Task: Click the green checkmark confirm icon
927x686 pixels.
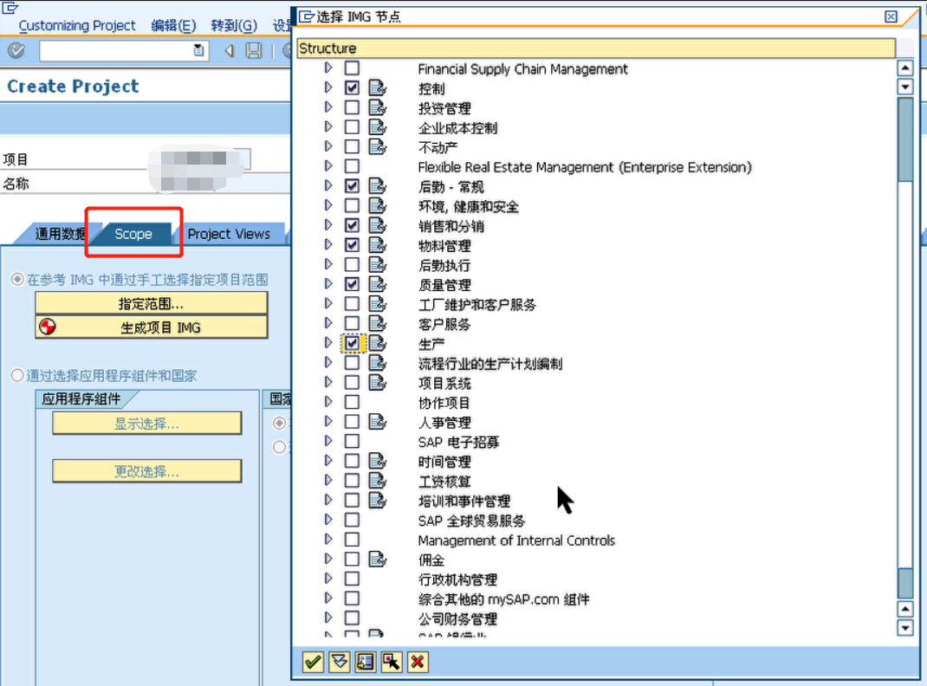Action: pyautogui.click(x=312, y=662)
